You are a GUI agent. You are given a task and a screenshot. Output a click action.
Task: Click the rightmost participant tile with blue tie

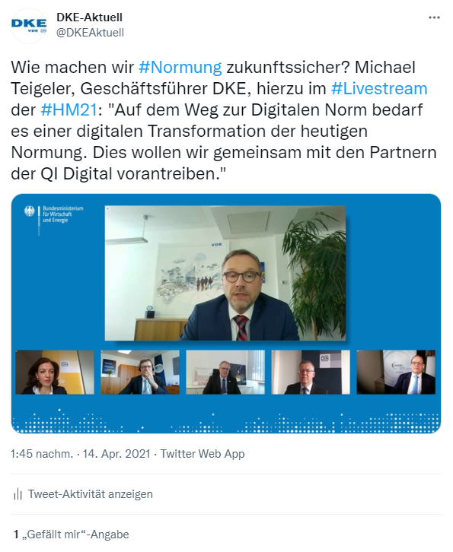[396, 372]
